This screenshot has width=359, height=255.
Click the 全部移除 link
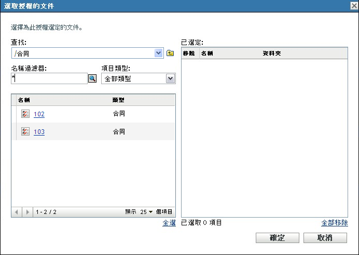(335, 223)
